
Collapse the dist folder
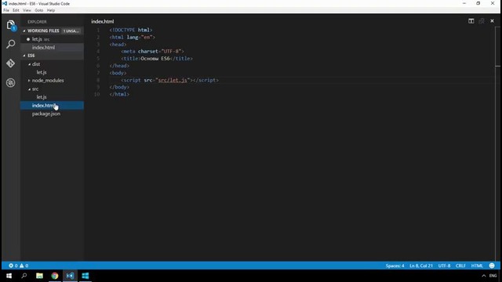click(x=30, y=64)
